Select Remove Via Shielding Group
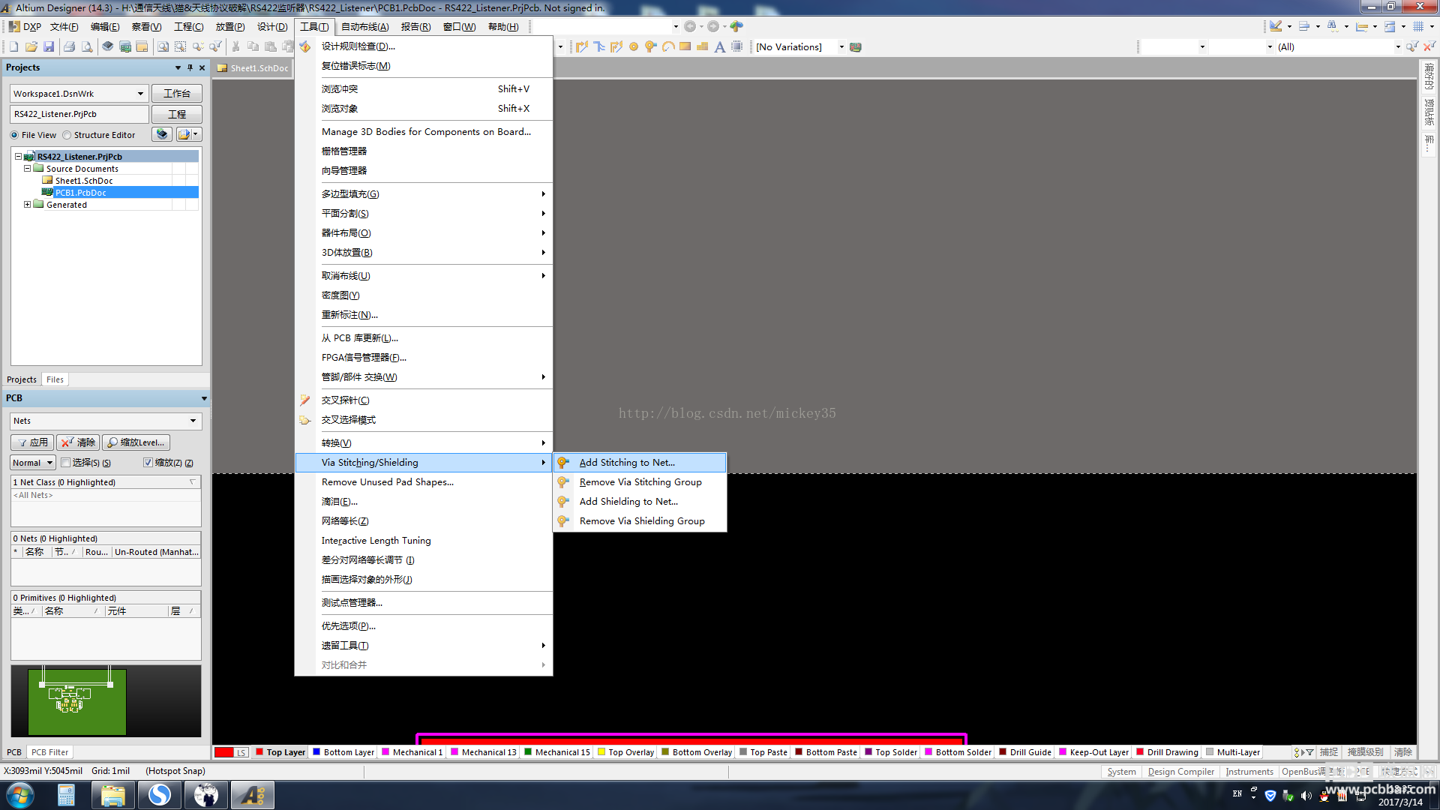Viewport: 1440px width, 810px height. [642, 521]
